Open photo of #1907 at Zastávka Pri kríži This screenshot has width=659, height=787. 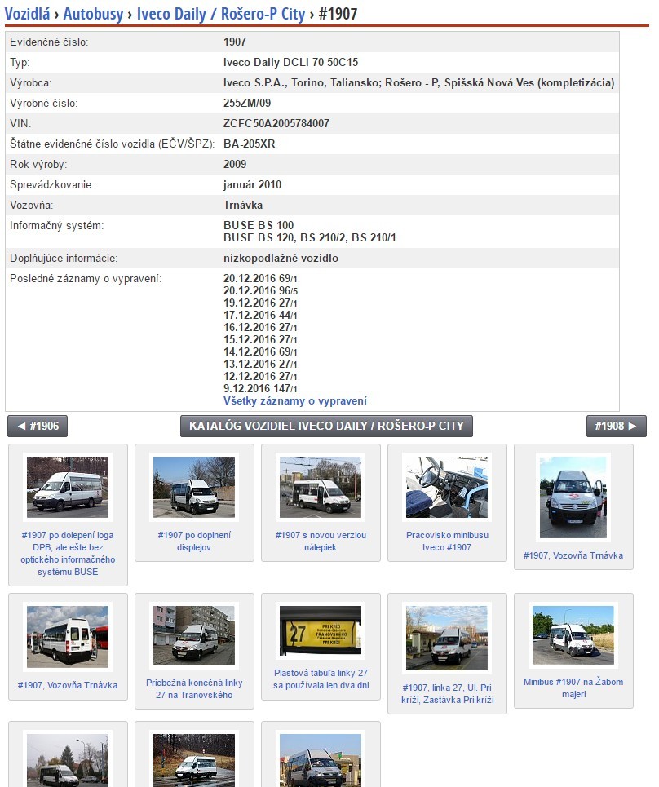[447, 636]
